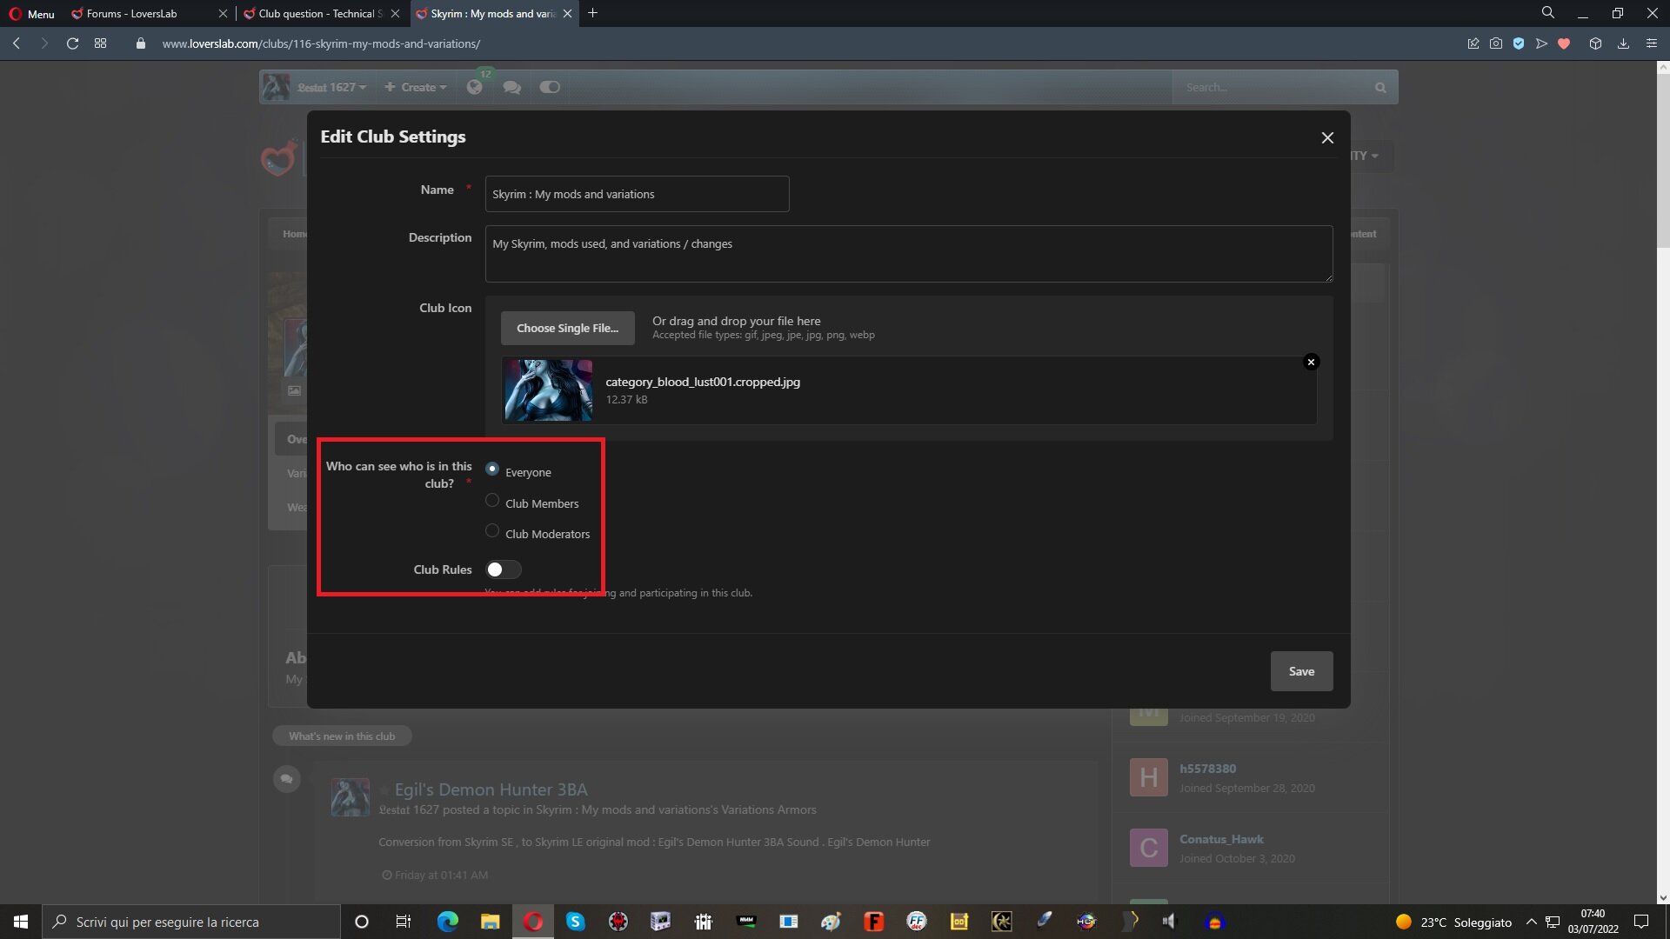Close the Skyrim mods browser tab
Screen dimensions: 1670x939
tap(568, 13)
